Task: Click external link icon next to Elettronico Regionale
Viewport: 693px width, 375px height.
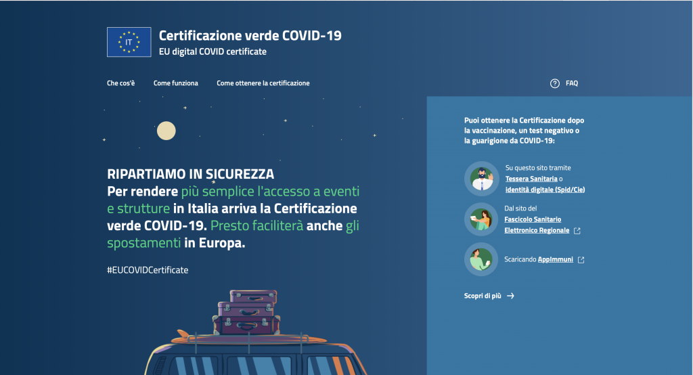Action: tap(577, 231)
